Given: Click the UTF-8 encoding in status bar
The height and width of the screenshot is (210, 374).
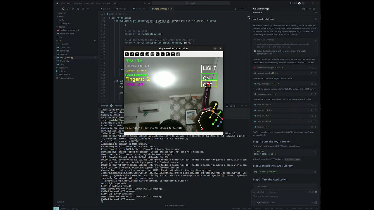Looking at the screenshot, I should [x=266, y=209].
